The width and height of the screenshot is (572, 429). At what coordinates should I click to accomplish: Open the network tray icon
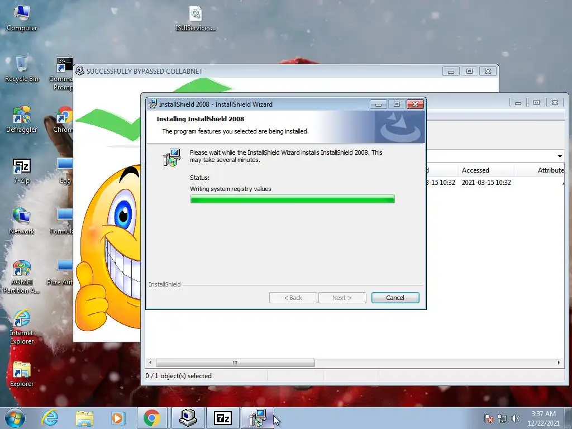(502, 419)
